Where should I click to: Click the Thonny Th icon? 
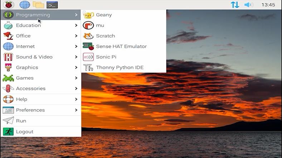(88, 67)
